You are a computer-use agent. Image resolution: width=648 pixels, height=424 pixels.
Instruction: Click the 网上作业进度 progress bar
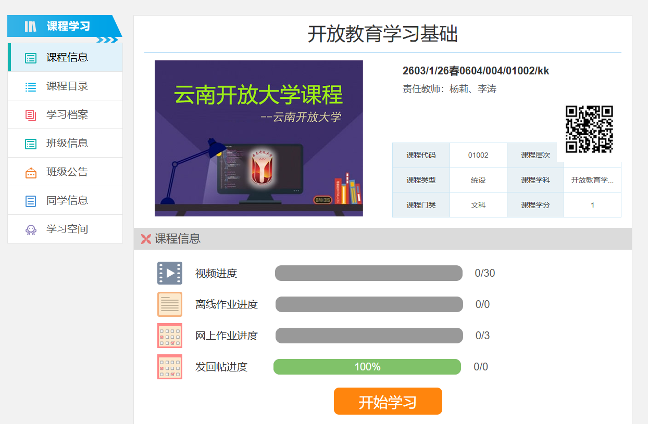(369, 336)
